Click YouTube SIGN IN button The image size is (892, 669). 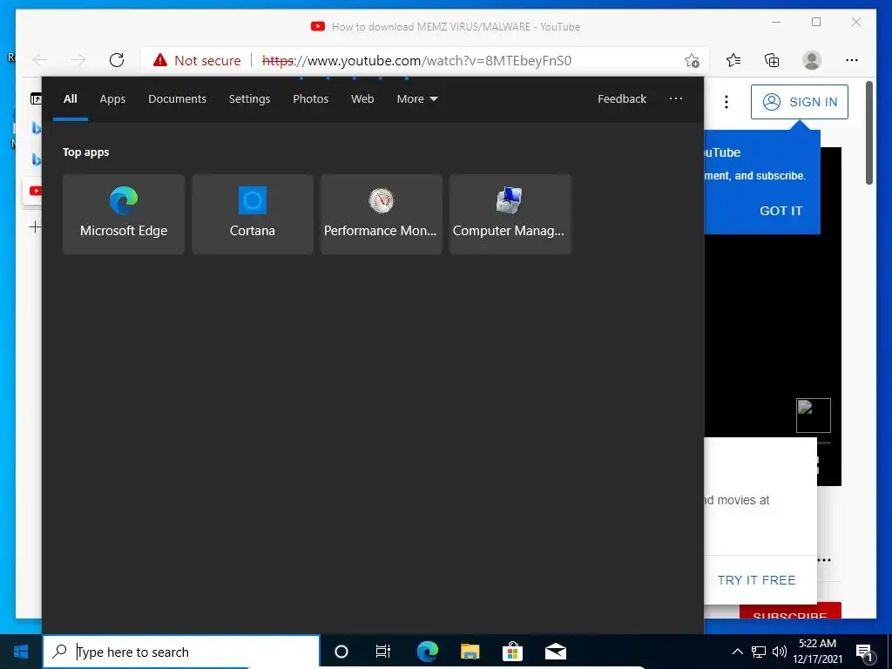[800, 102]
